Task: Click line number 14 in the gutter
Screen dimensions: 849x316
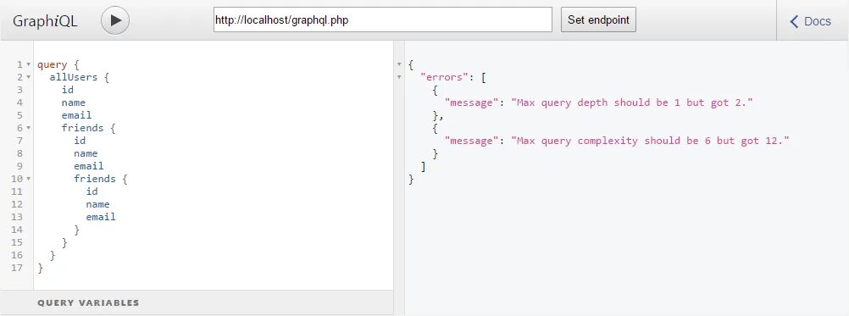Action: tap(17, 230)
